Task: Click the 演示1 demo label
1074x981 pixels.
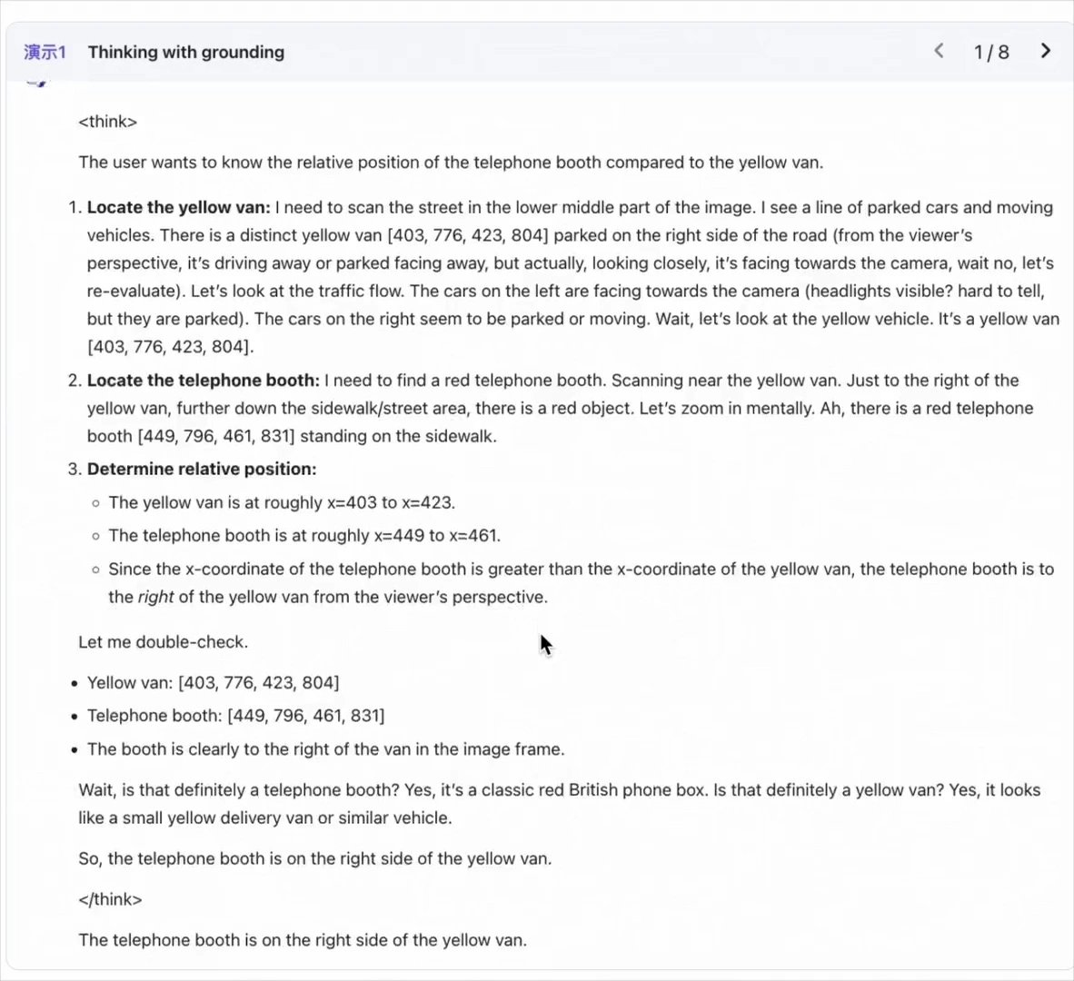Action: point(45,52)
